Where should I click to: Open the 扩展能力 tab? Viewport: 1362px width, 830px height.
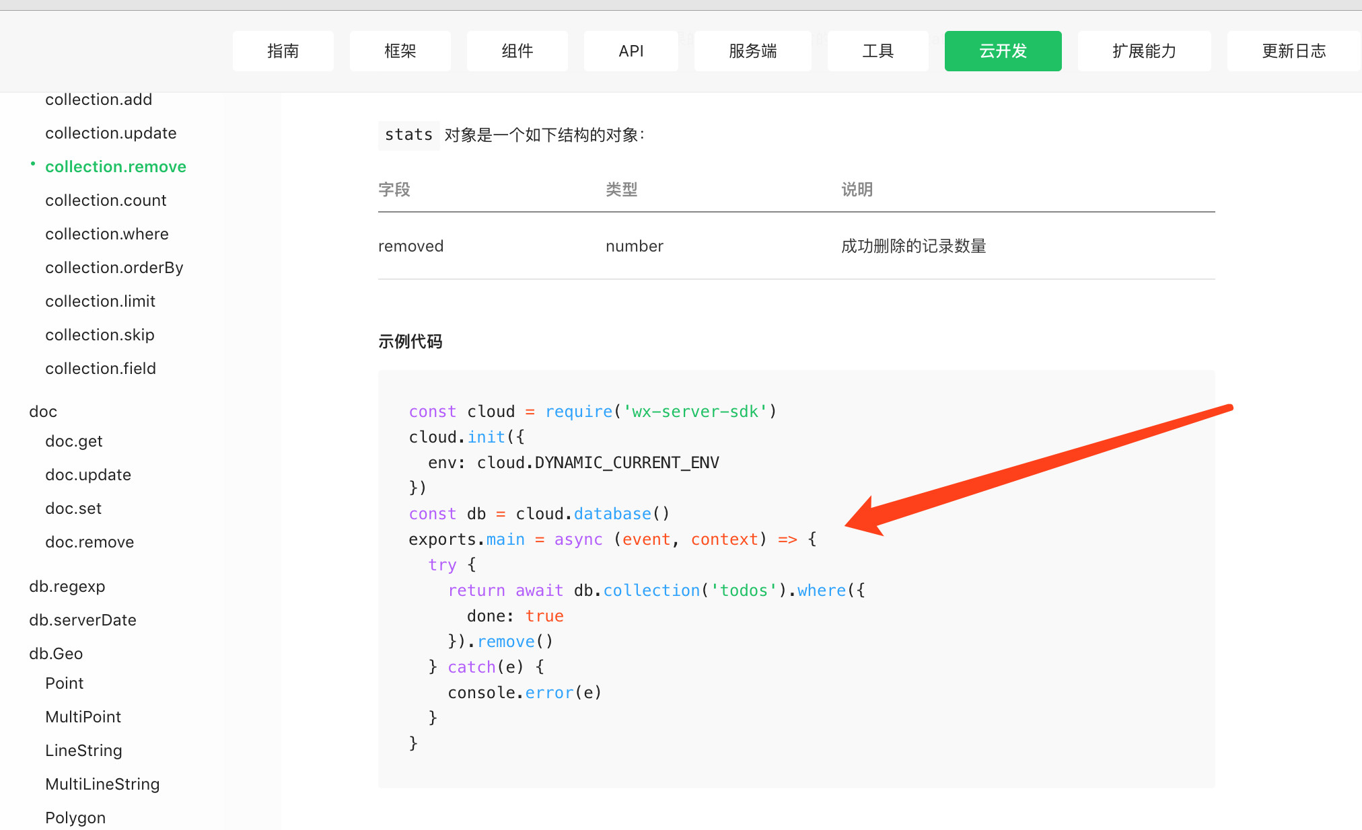pos(1144,51)
